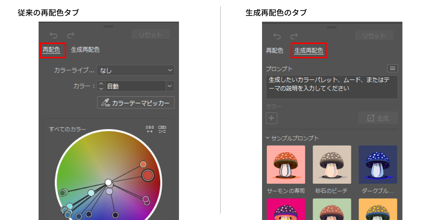Click double-arrow icon beside すべてのカラー

tap(150, 129)
